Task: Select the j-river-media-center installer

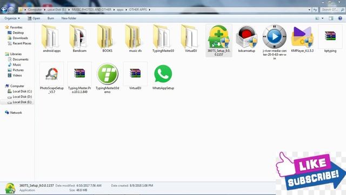Action: tap(275, 42)
